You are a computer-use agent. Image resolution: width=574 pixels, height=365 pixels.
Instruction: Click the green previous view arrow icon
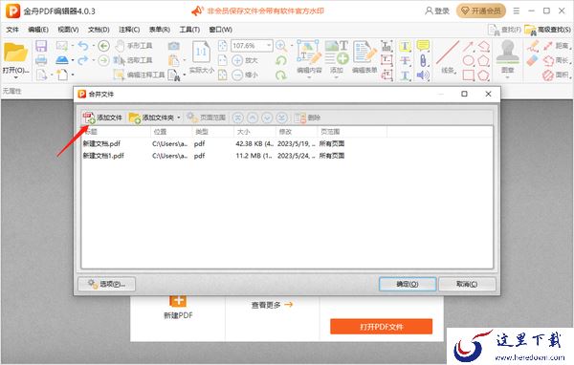(x=104, y=46)
